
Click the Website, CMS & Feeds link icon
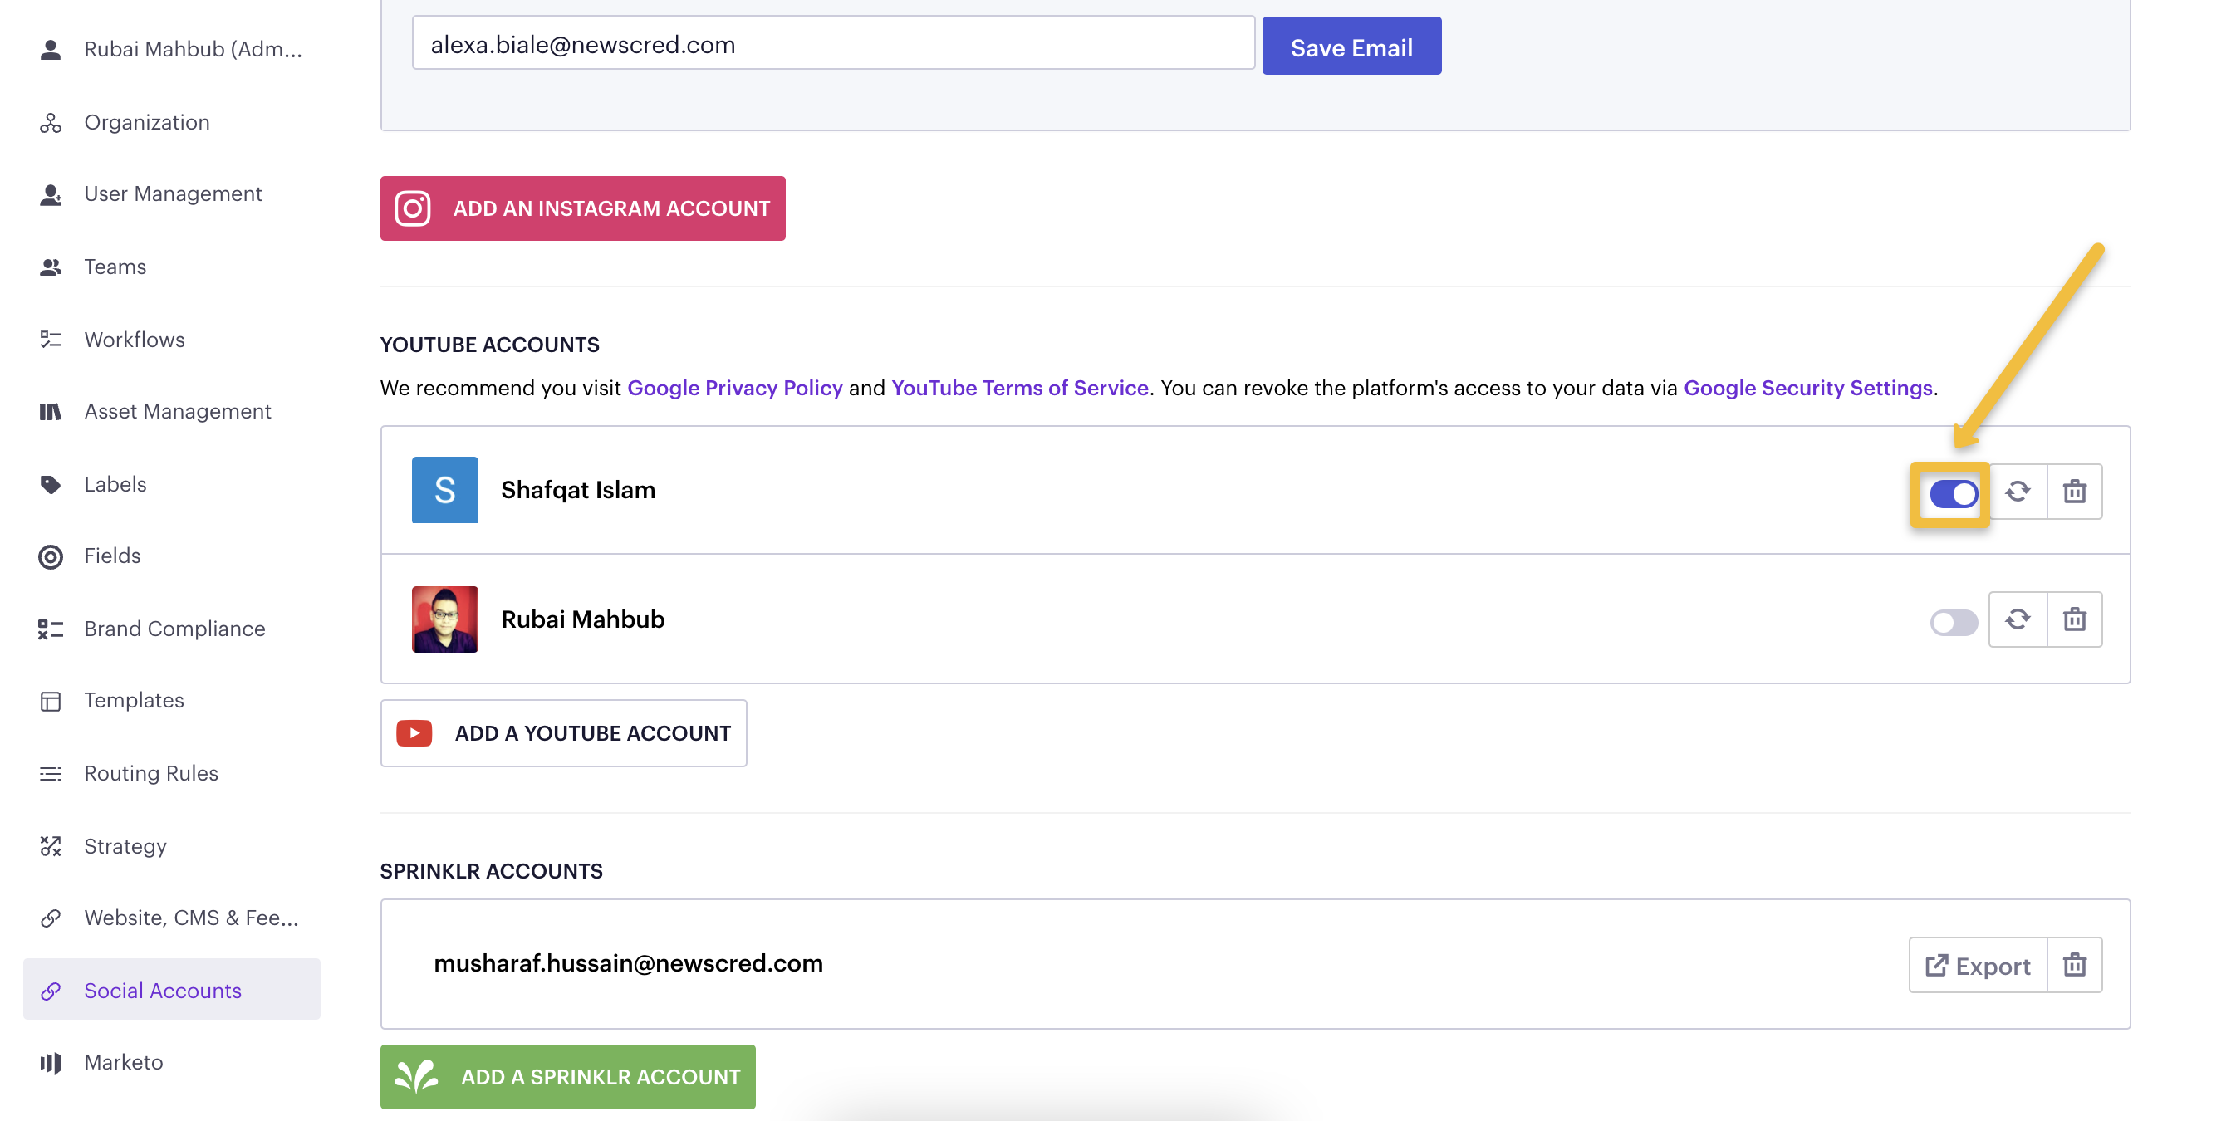51,918
